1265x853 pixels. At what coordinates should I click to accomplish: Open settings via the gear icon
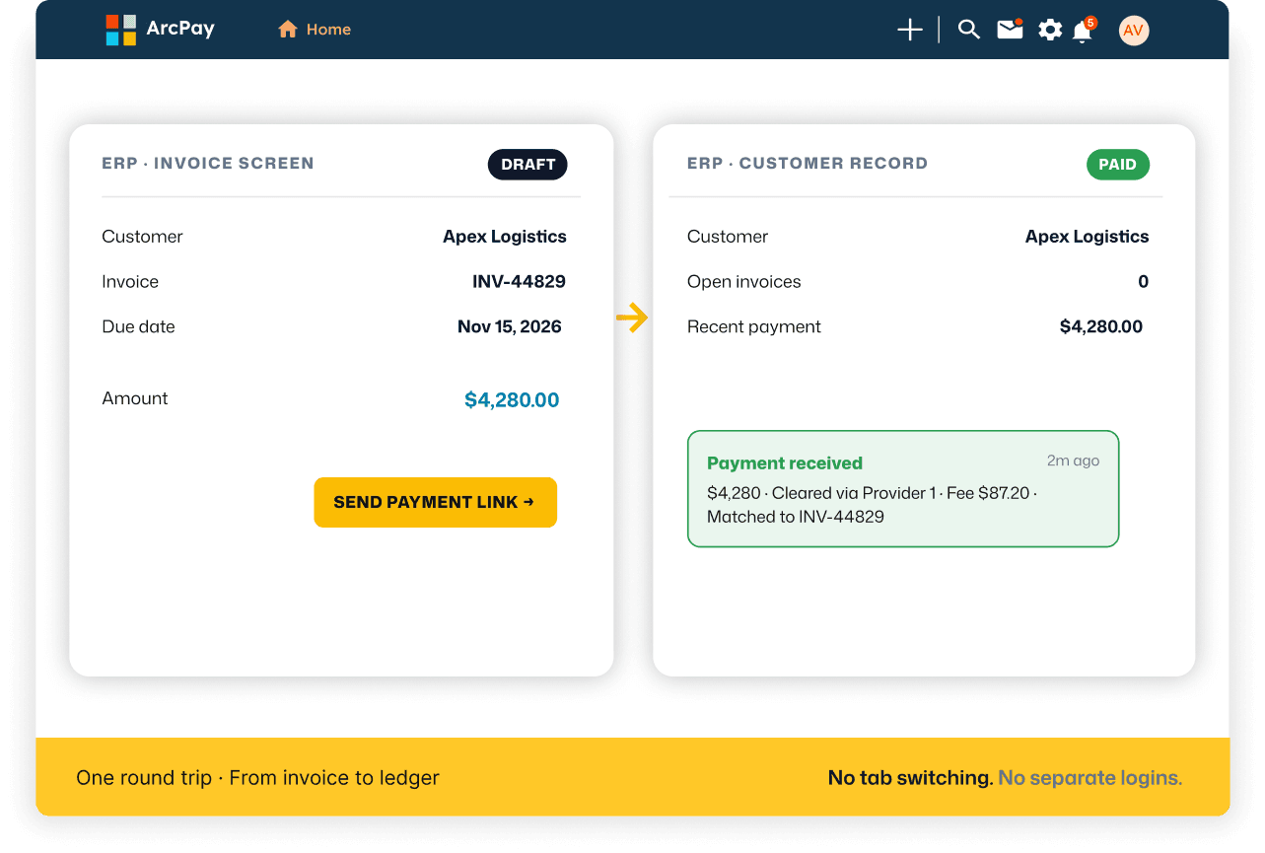pyautogui.click(x=1050, y=31)
